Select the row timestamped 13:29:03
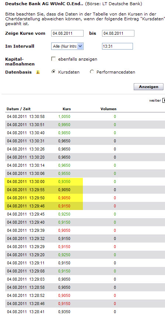165x315 pixels. click(85, 279)
